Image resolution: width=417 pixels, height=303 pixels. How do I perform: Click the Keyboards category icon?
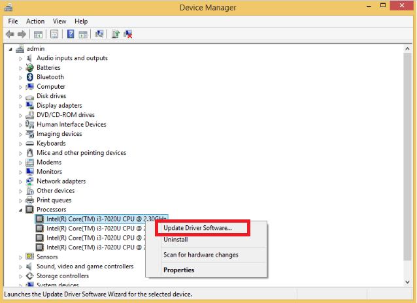coord(30,144)
